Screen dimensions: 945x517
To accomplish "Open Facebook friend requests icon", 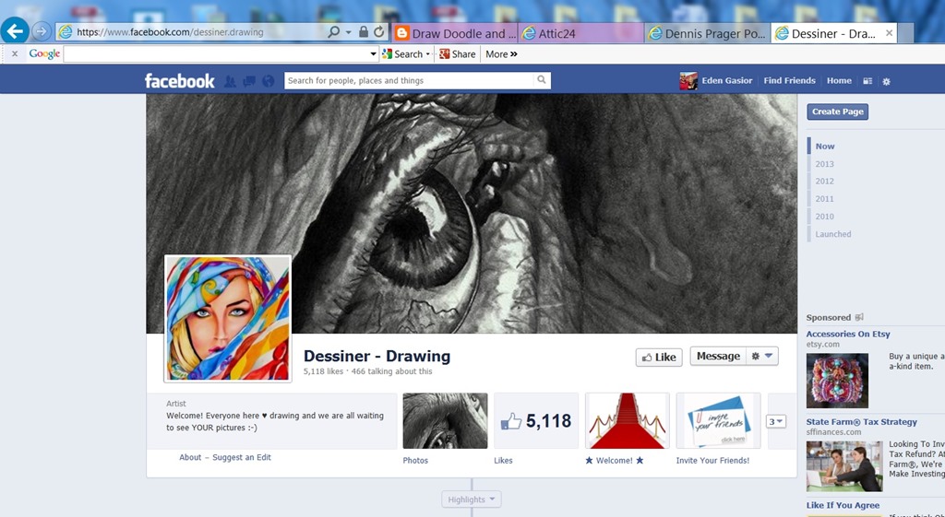I will click(x=230, y=81).
